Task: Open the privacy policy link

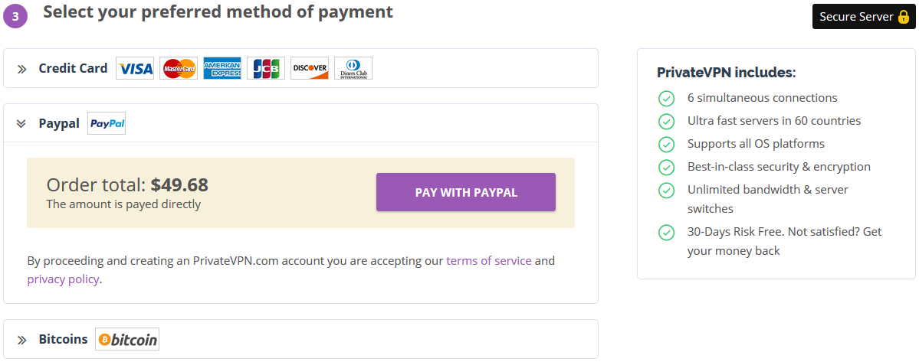Action: (63, 279)
